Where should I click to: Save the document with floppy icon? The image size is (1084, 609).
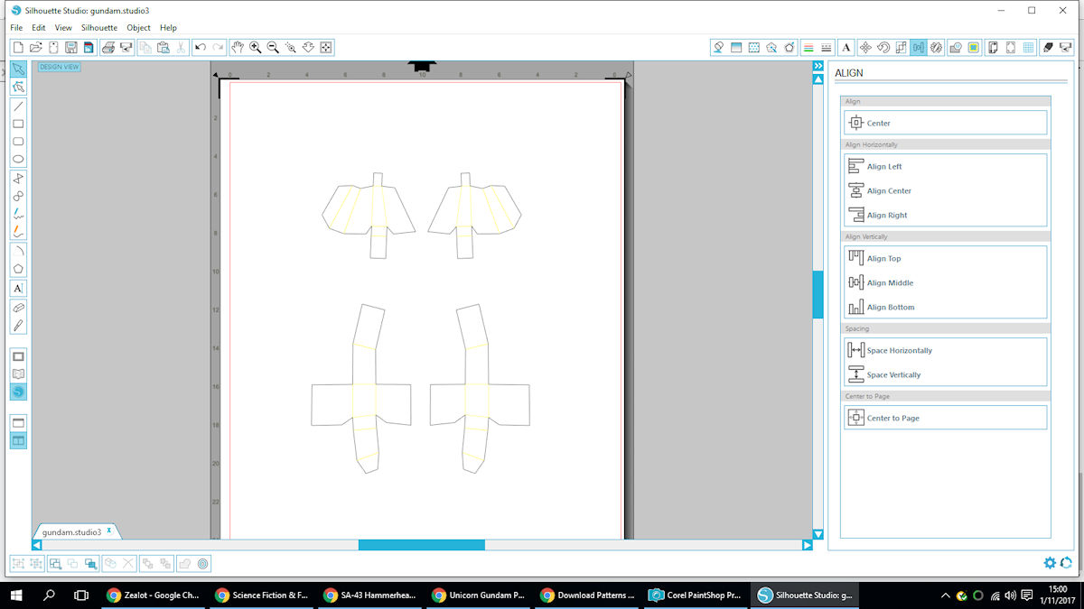pos(70,47)
